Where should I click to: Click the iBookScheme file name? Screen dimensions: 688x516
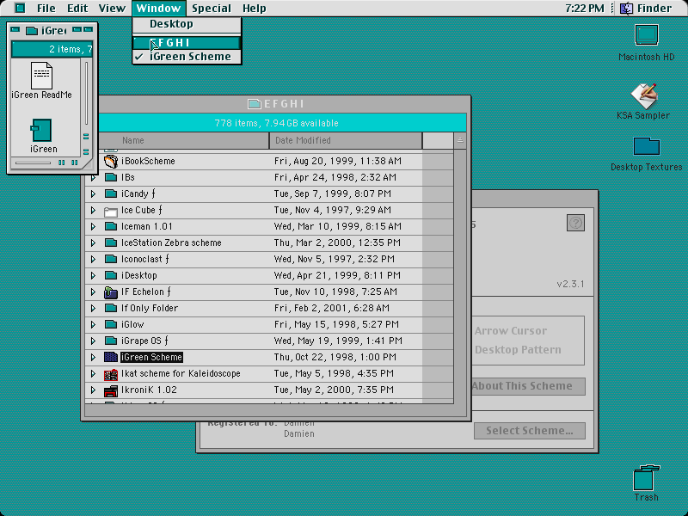[x=148, y=161]
